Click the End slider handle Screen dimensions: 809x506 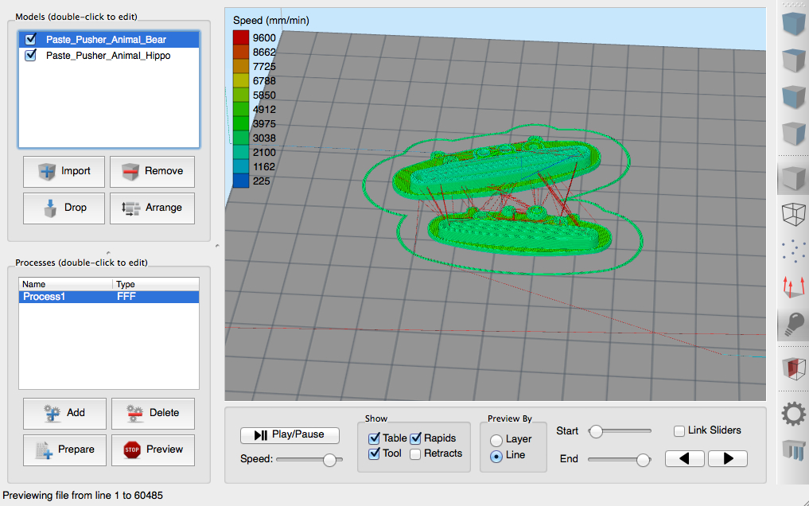click(643, 460)
